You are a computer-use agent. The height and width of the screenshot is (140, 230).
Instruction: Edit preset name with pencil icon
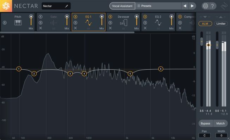pyautogui.click(x=66, y=6)
